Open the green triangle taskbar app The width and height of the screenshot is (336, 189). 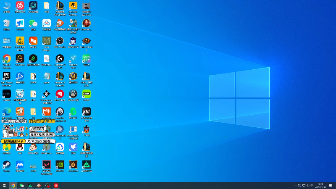[x=30, y=186]
